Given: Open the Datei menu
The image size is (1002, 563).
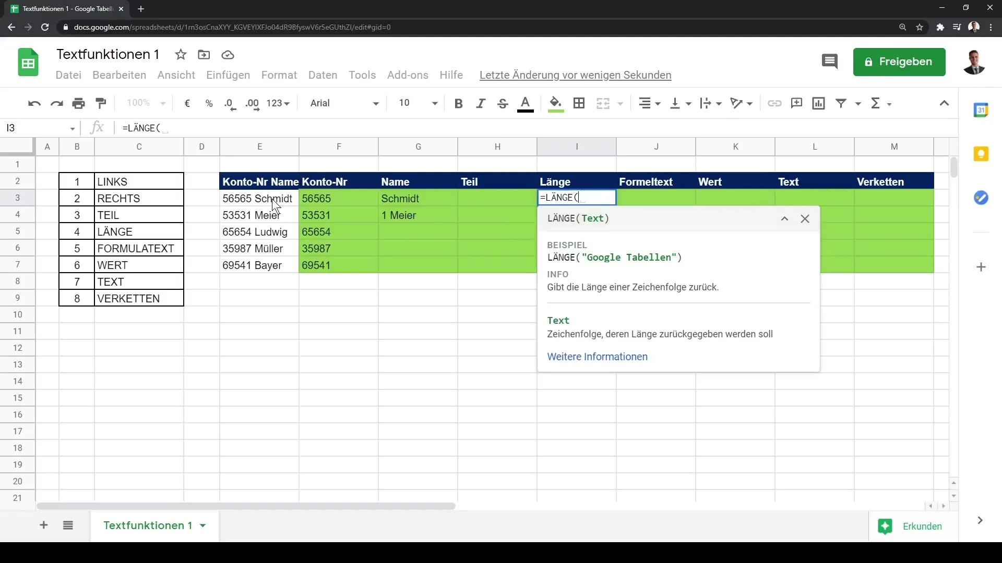Looking at the screenshot, I should [68, 75].
